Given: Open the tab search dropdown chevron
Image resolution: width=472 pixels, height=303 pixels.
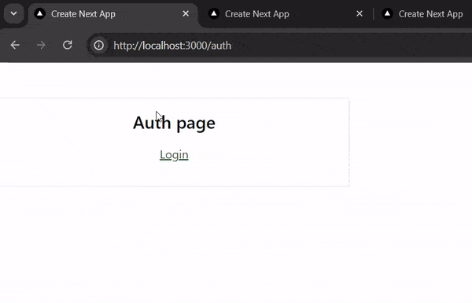Looking at the screenshot, I should pyautogui.click(x=14, y=13).
